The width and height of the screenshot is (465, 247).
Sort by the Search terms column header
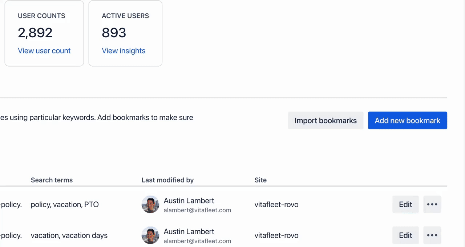(x=52, y=180)
